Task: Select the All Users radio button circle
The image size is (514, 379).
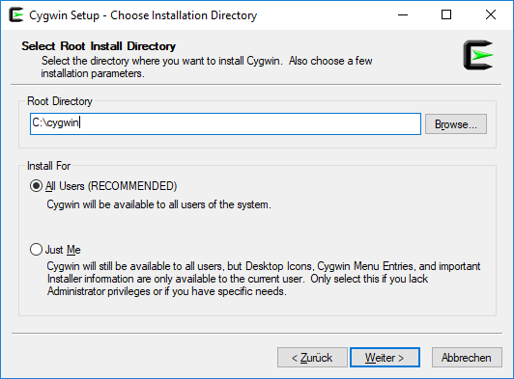Action: tap(36, 186)
